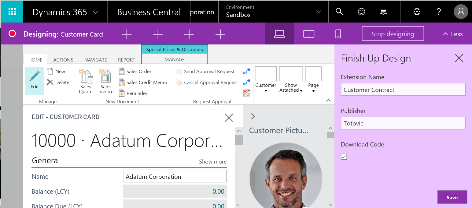Click inside the Publisher input field
Screen dimensions: 472x208
(x=403, y=123)
